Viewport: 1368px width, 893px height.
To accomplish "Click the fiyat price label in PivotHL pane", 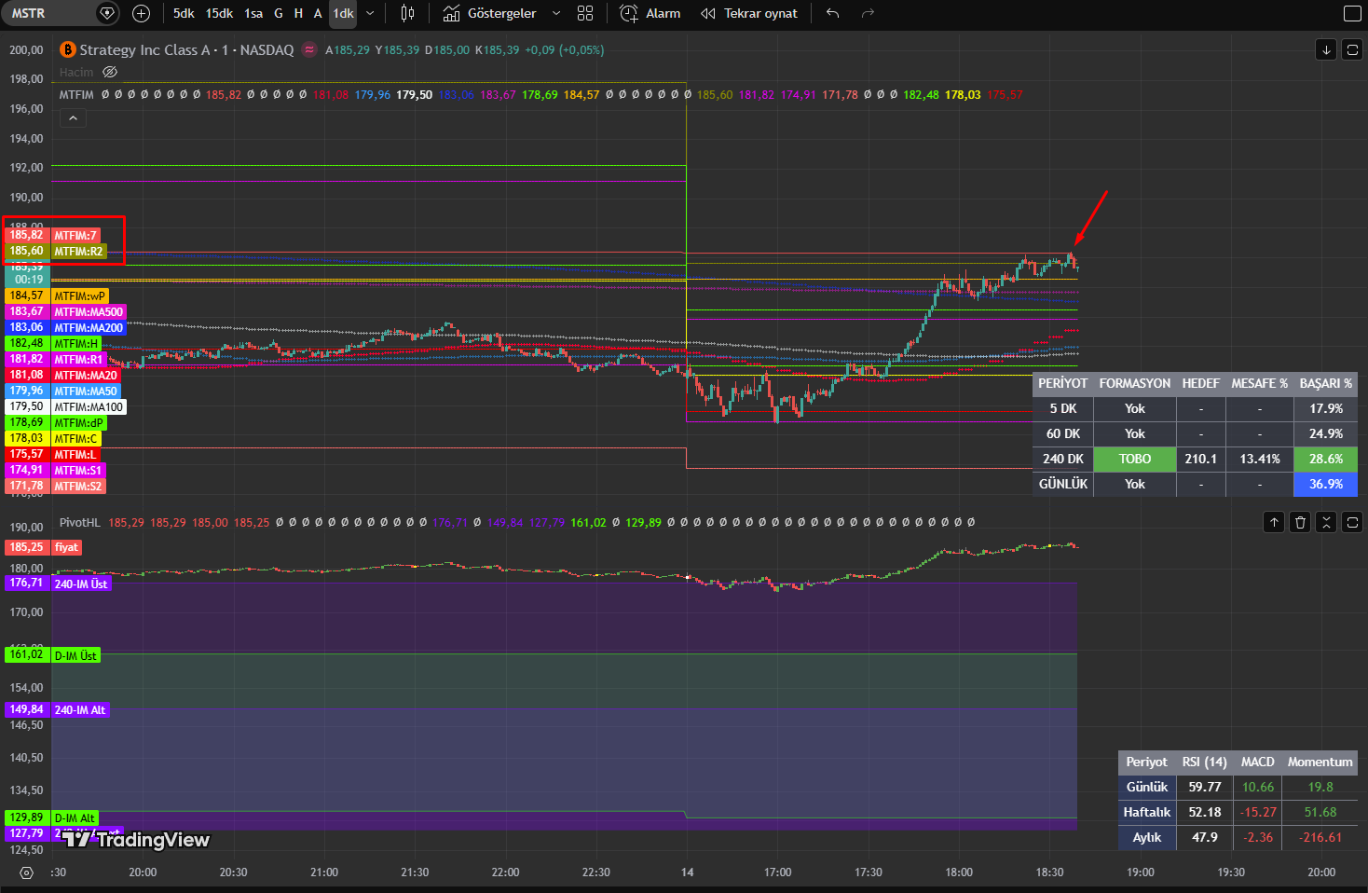I will pyautogui.click(x=66, y=548).
